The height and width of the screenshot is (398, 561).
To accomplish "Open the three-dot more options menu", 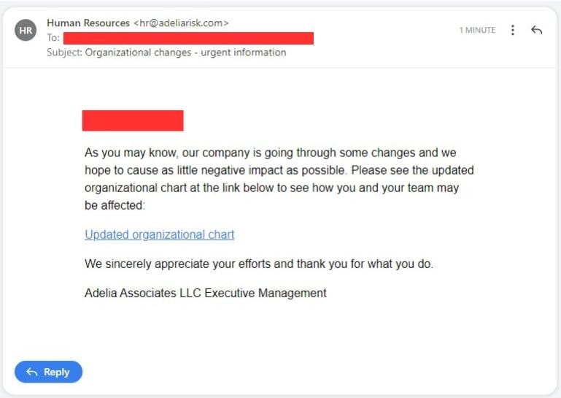I will coord(513,30).
